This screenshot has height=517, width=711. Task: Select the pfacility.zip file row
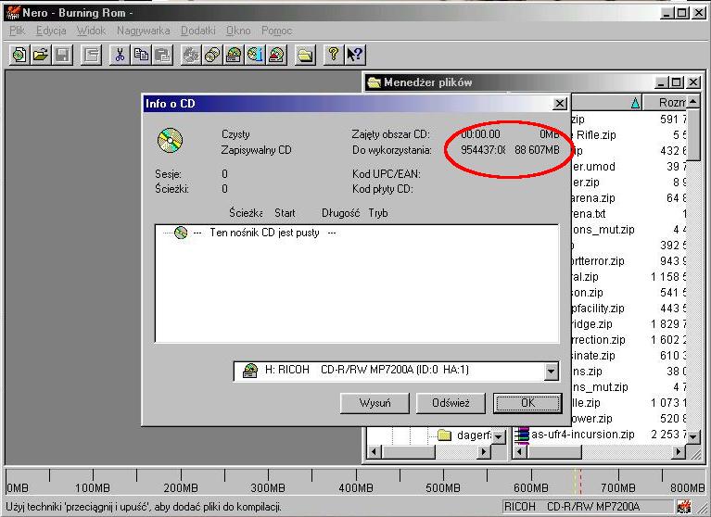click(598, 309)
